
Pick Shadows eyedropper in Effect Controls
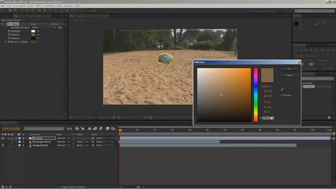click(38, 38)
